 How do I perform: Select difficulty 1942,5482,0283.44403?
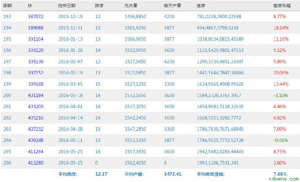point(220,152)
